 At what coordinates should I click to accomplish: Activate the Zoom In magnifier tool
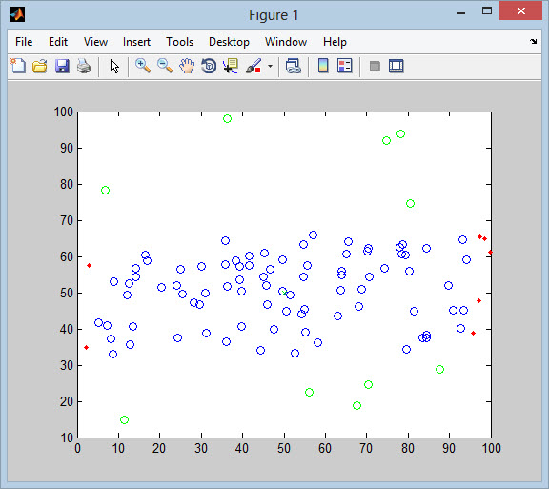pos(143,66)
